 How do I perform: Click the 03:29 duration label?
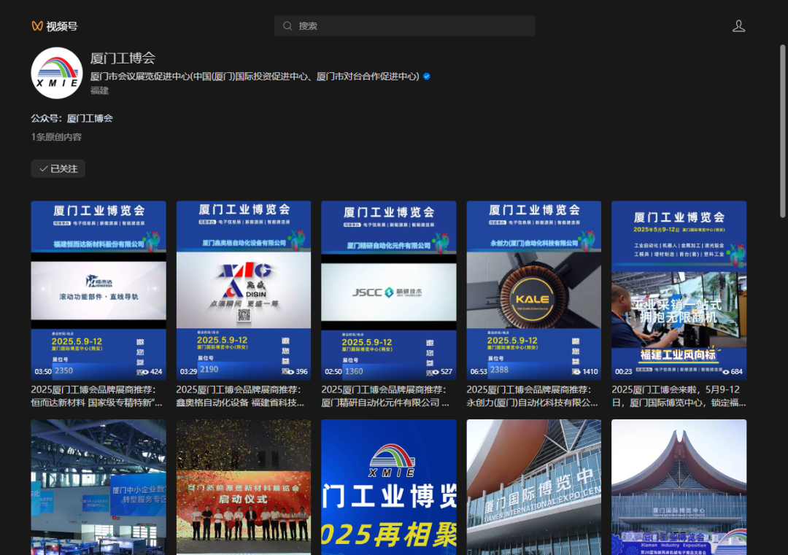coord(188,372)
